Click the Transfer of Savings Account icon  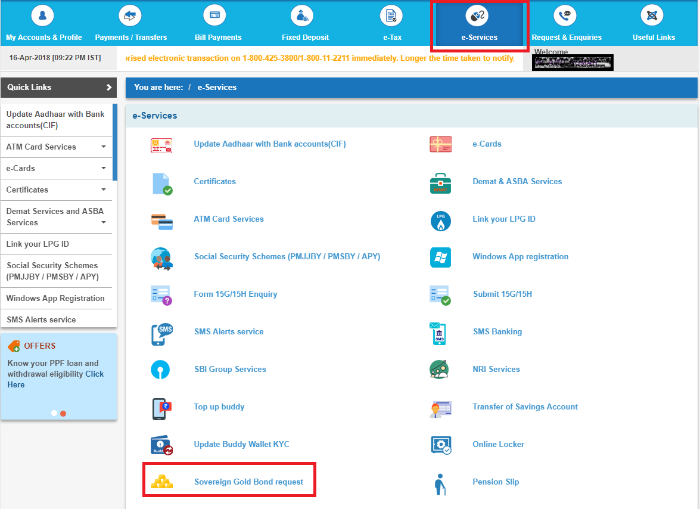[x=441, y=408]
